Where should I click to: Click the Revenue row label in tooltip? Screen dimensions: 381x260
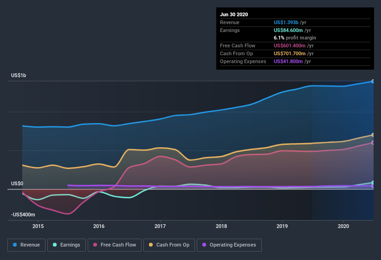point(230,22)
